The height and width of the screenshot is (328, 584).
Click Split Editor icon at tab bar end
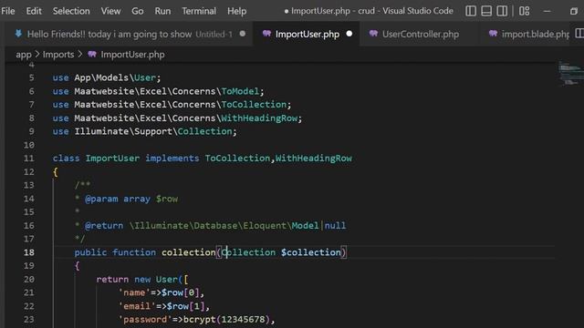coord(579,34)
